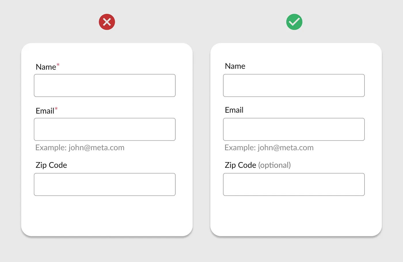
Task: Focus the Name input in the right form
Action: pos(294,85)
